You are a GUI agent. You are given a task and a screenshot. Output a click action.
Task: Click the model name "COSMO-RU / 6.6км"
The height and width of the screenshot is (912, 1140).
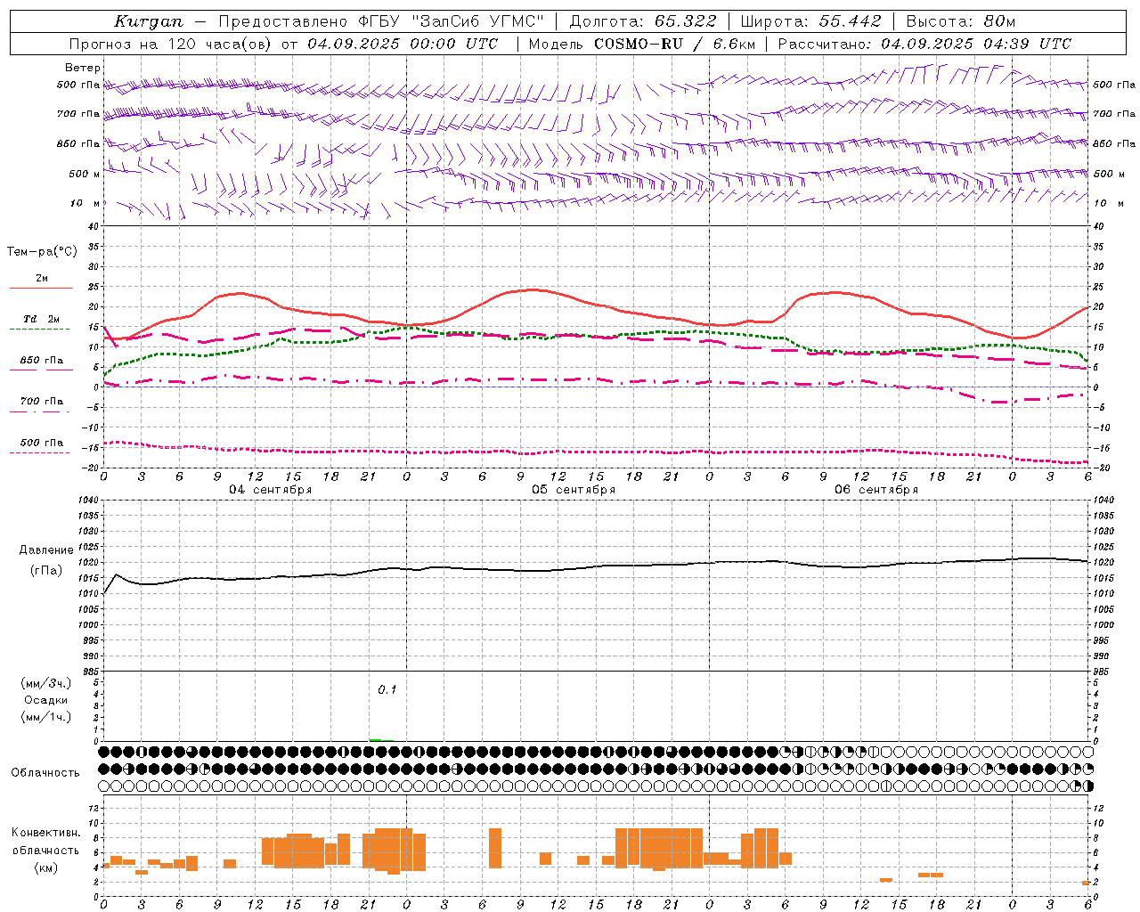point(675,44)
